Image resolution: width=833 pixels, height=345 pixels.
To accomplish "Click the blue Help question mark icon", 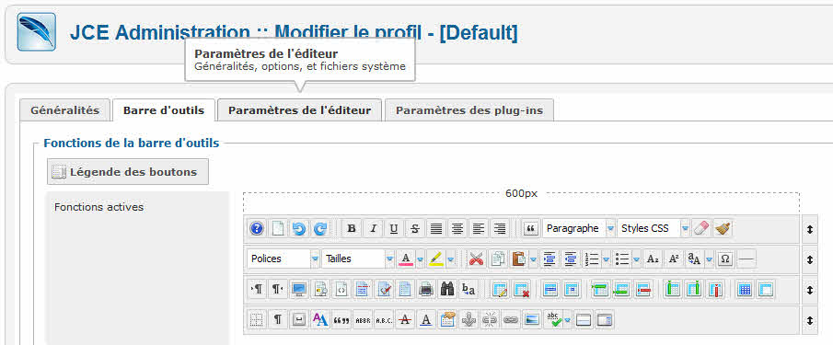I will coord(257,229).
